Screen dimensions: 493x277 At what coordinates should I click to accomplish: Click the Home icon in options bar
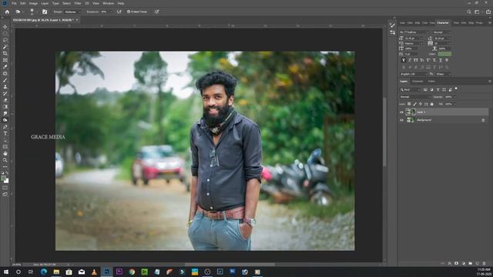click(x=7, y=12)
